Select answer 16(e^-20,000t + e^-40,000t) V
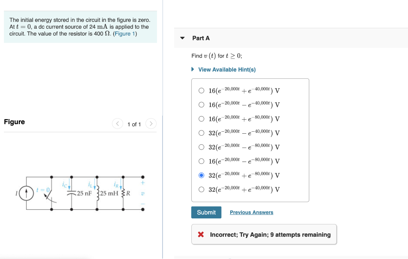The image size is (408, 259). coord(202,90)
